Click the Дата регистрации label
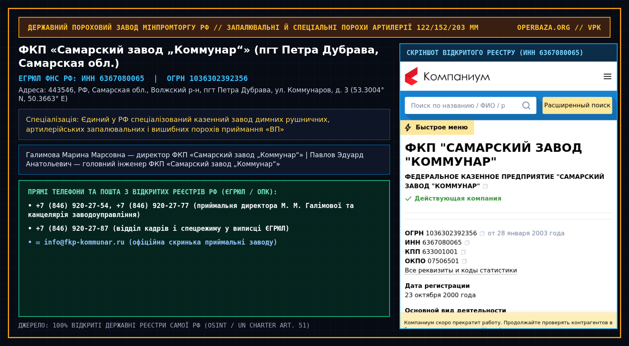Image resolution: width=629 pixels, height=346 pixels. pos(437,286)
